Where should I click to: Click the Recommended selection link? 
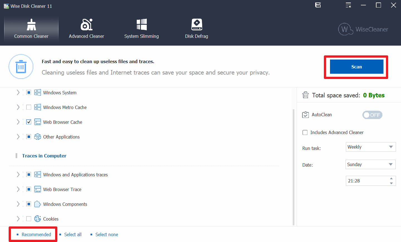click(x=36, y=234)
